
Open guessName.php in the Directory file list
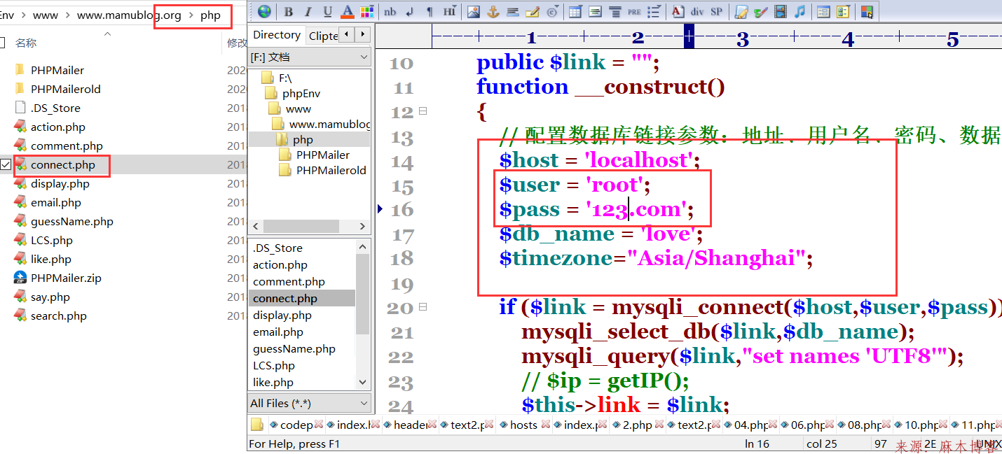[294, 348]
